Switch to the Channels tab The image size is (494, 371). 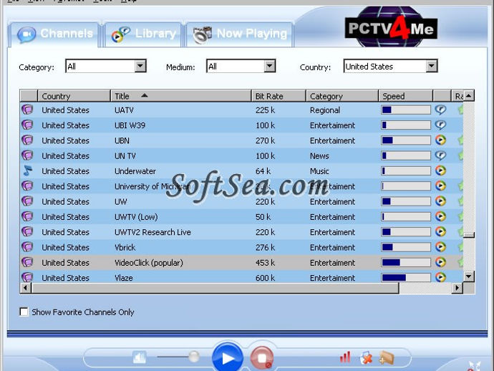click(x=54, y=34)
